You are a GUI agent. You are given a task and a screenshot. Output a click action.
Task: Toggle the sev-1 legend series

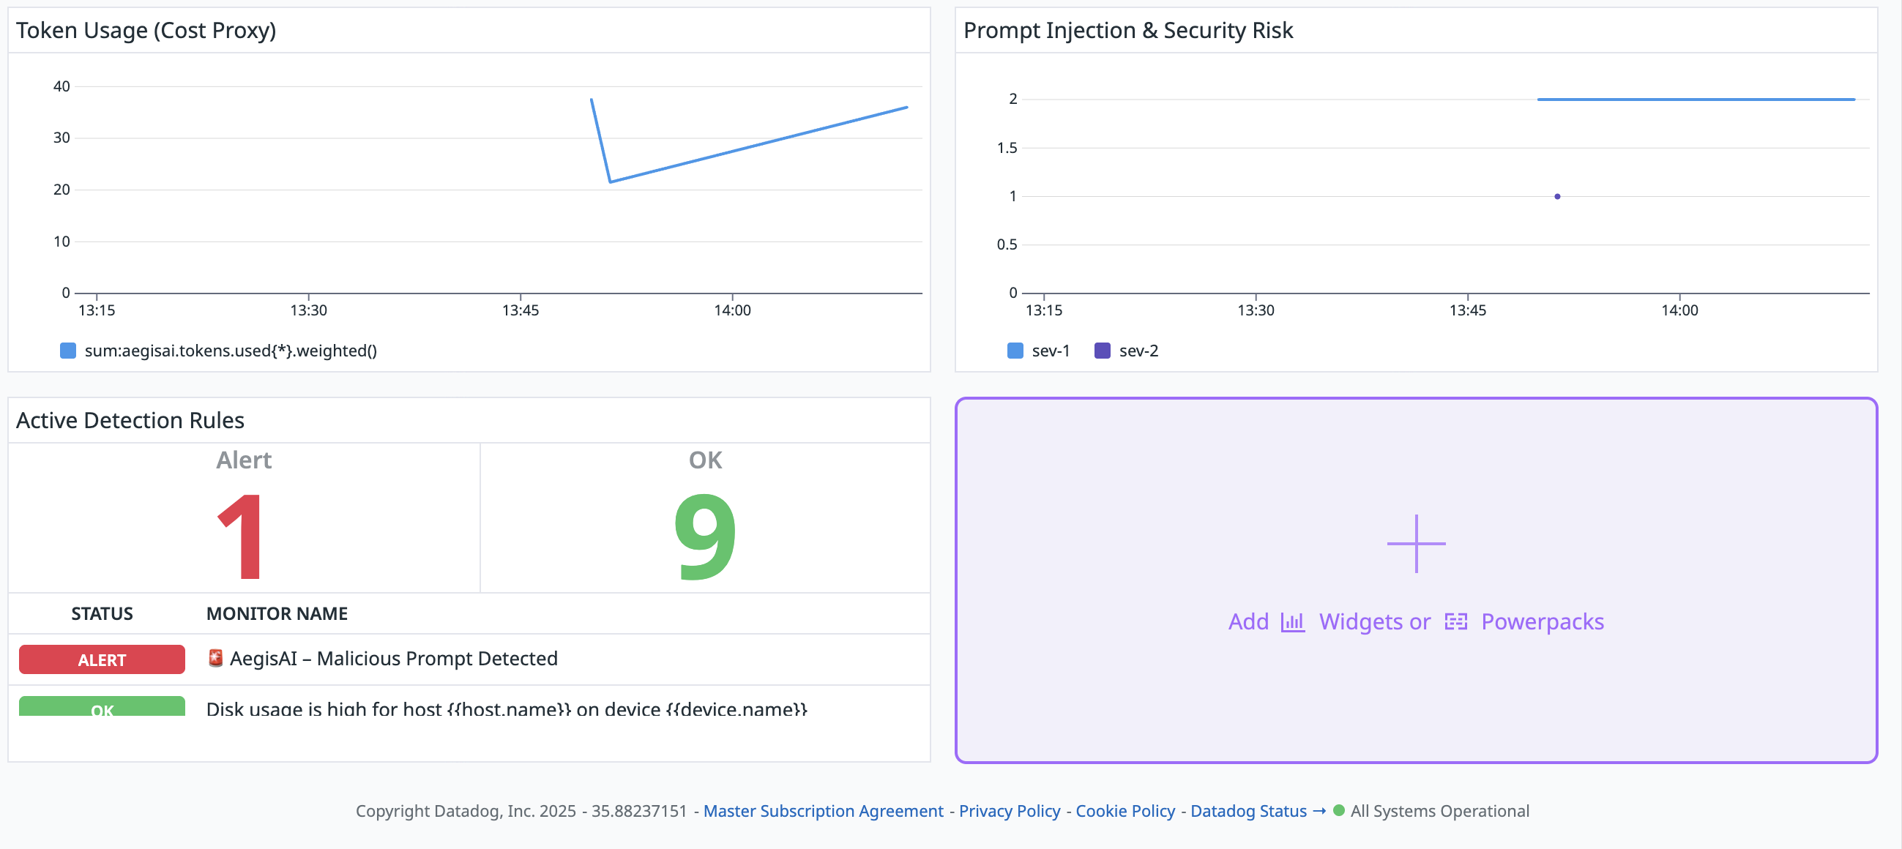(1050, 351)
